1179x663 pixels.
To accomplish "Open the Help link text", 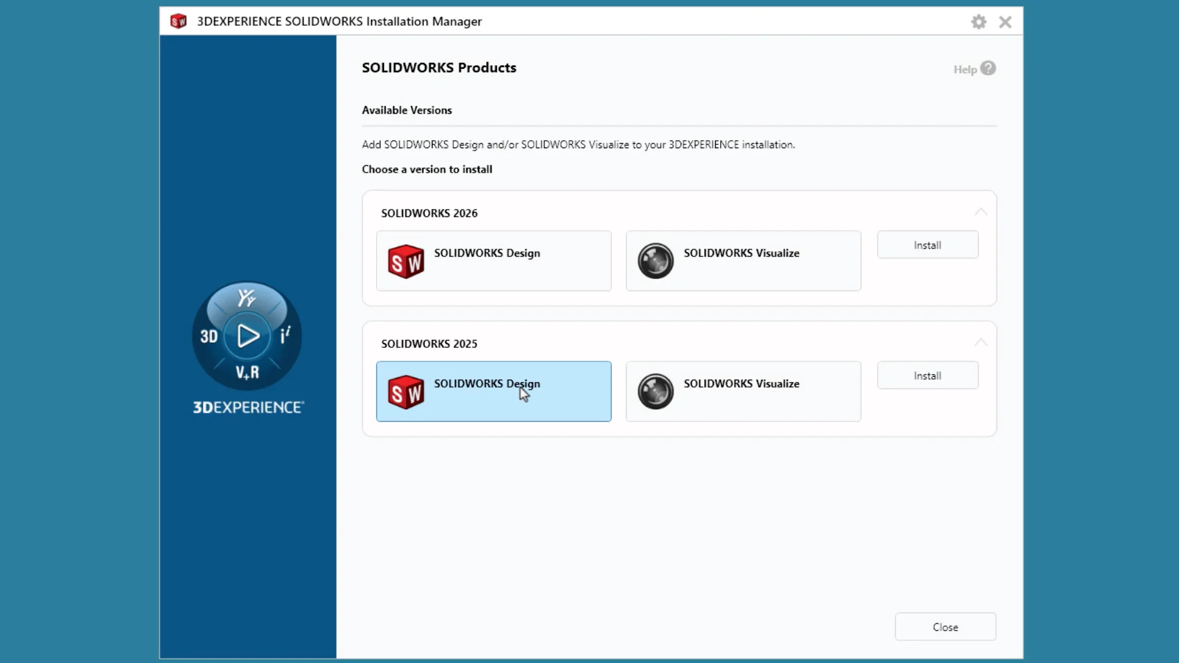I will [965, 69].
